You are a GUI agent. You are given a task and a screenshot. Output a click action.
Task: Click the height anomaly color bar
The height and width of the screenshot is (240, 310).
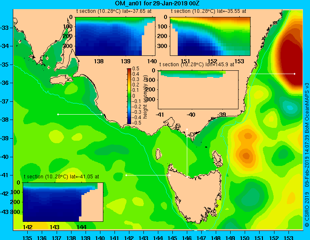tap(129, 96)
